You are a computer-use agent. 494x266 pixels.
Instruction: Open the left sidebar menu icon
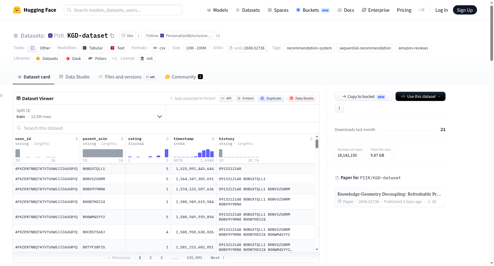point(1,95)
